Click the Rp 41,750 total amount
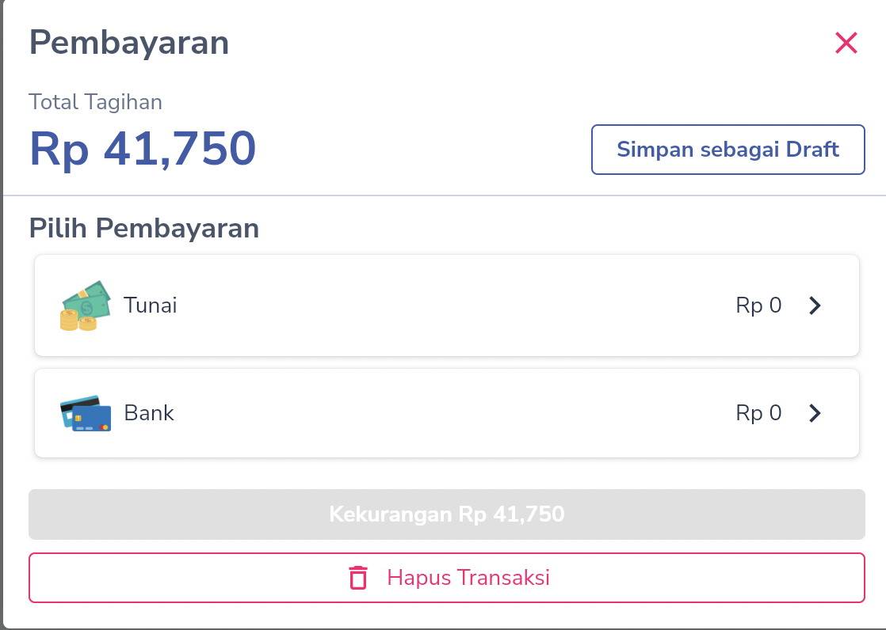This screenshot has height=630, width=886. click(143, 149)
